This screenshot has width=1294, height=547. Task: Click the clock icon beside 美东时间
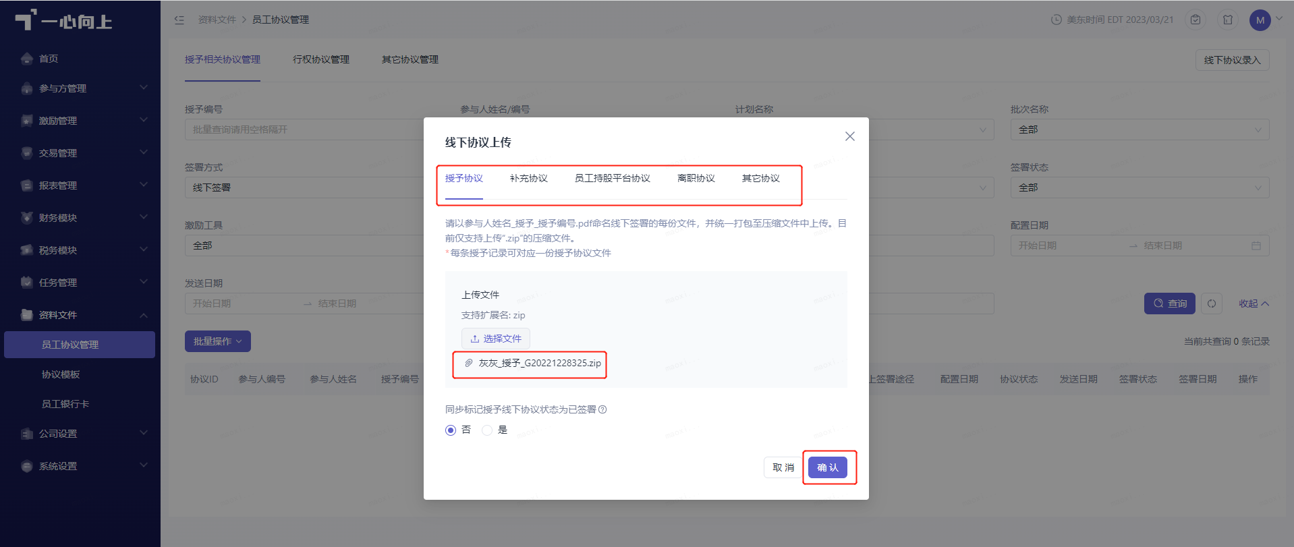pyautogui.click(x=1057, y=20)
